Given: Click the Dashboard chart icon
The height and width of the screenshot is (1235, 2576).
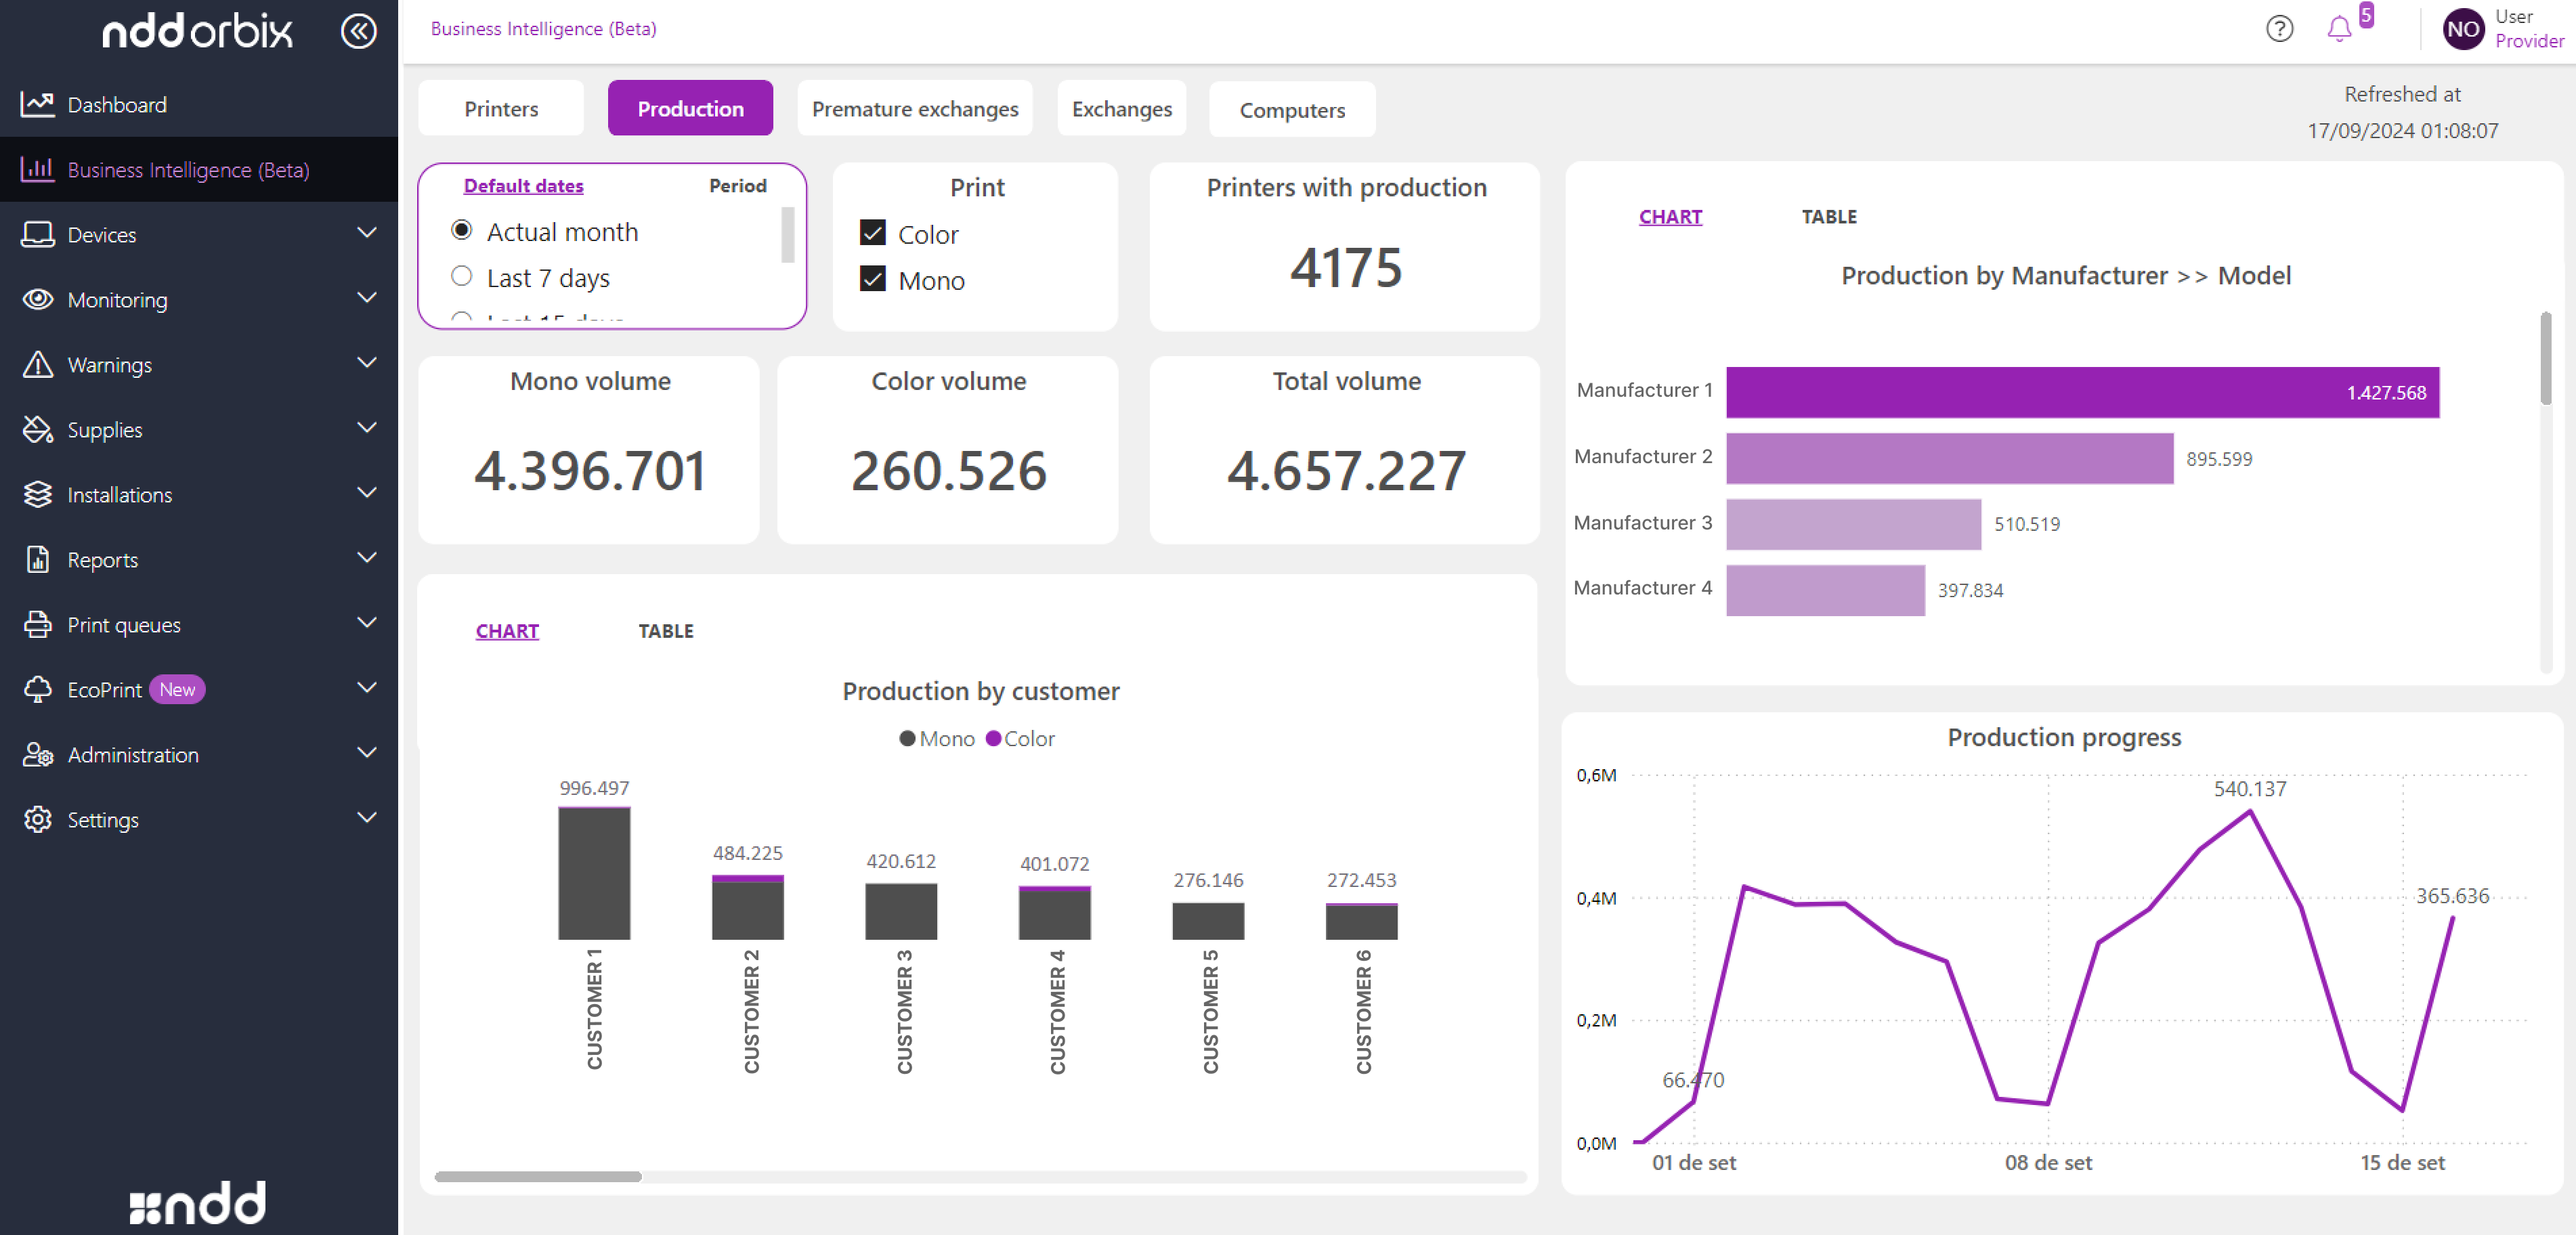Looking at the screenshot, I should tap(37, 104).
